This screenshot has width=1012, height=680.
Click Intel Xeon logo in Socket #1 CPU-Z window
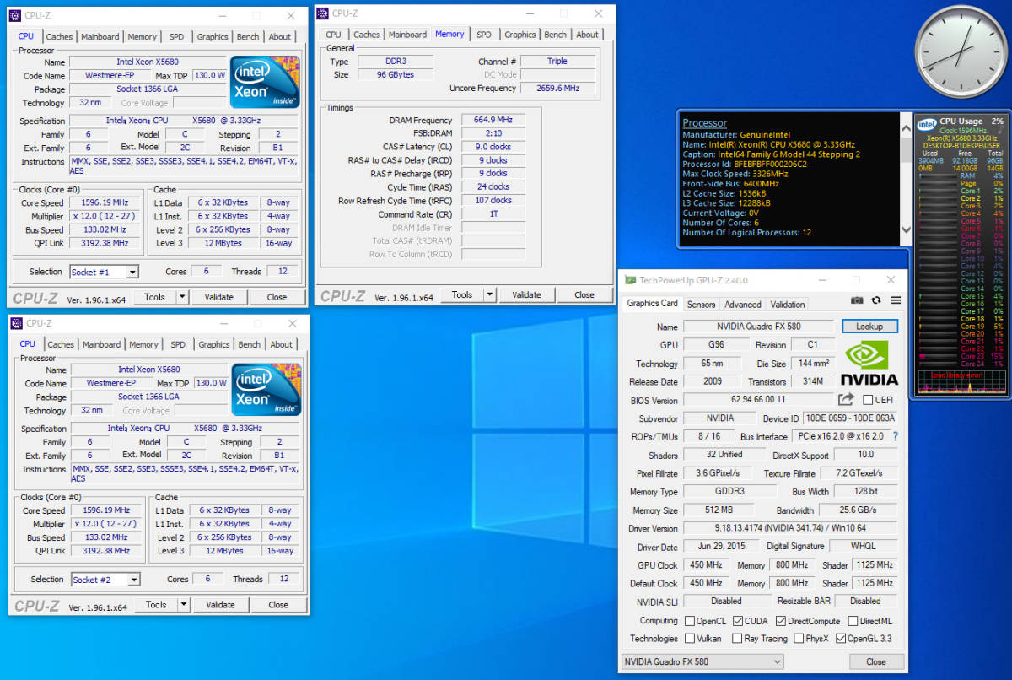(266, 82)
